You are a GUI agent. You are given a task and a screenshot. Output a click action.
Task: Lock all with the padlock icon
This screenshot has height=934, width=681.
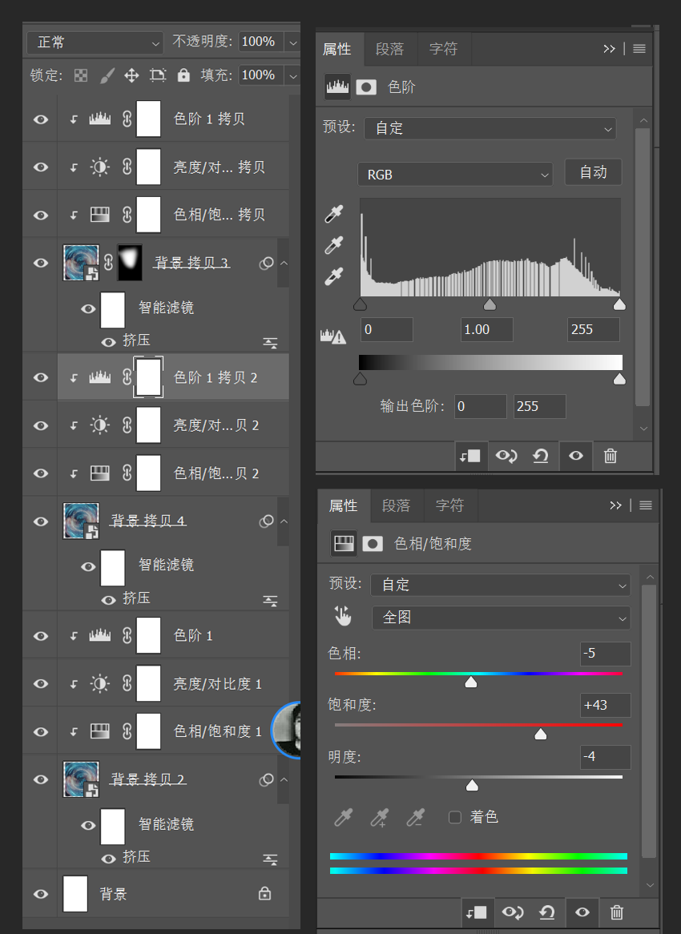[183, 75]
